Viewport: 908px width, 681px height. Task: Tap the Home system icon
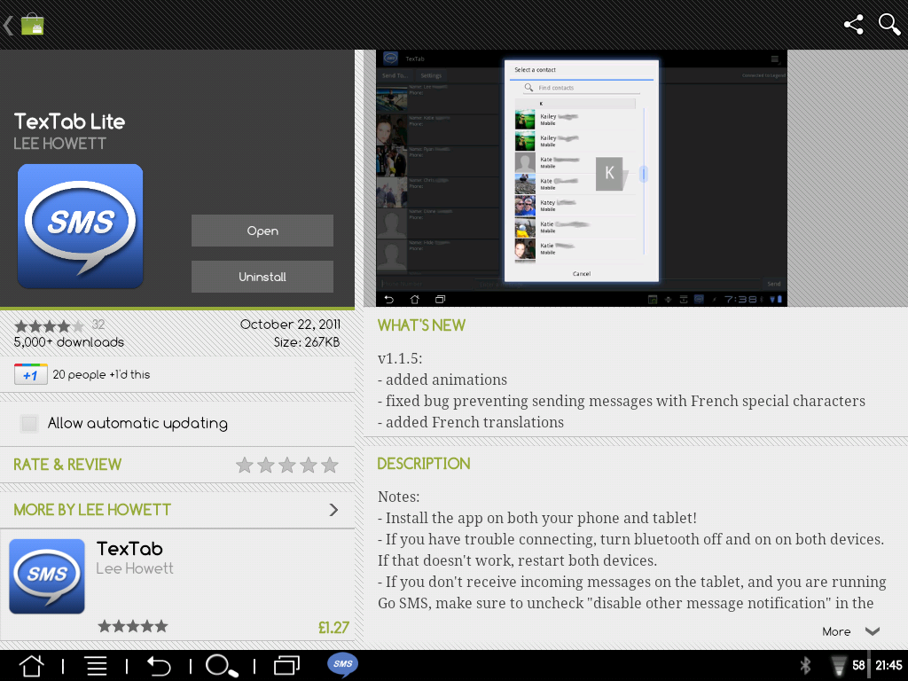[x=31, y=666]
